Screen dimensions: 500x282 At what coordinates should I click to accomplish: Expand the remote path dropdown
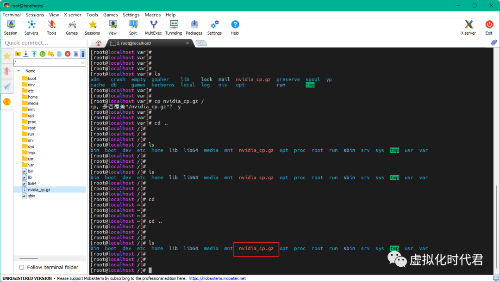tap(83, 62)
